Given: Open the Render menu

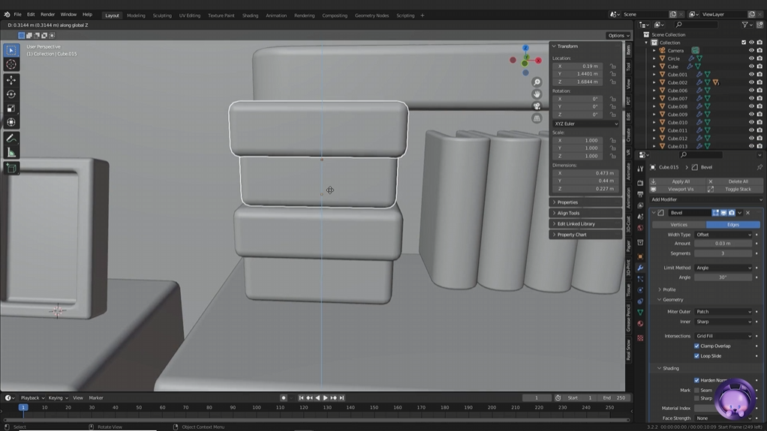Looking at the screenshot, I should tap(47, 15).
